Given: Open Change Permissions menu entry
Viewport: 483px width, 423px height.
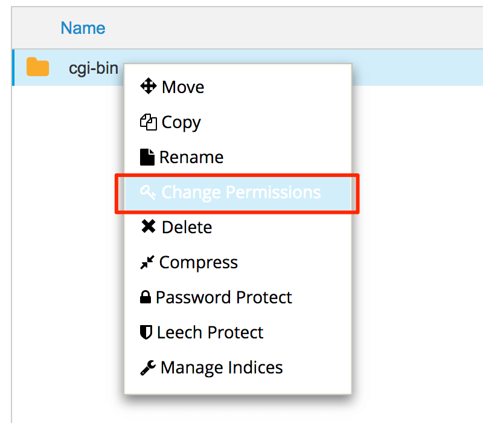Looking at the screenshot, I should point(241,193).
